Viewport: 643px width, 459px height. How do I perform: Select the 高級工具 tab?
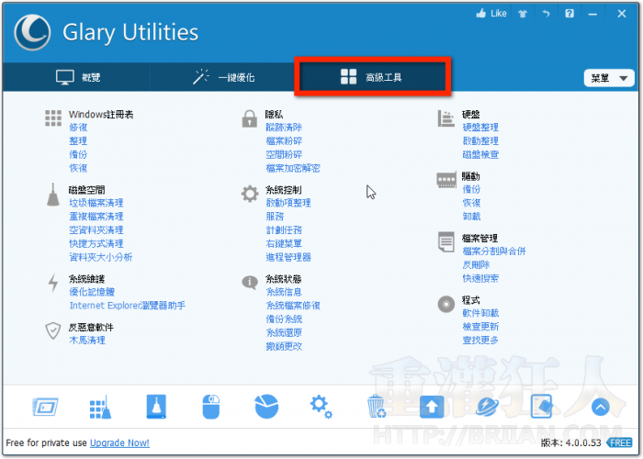[372, 77]
